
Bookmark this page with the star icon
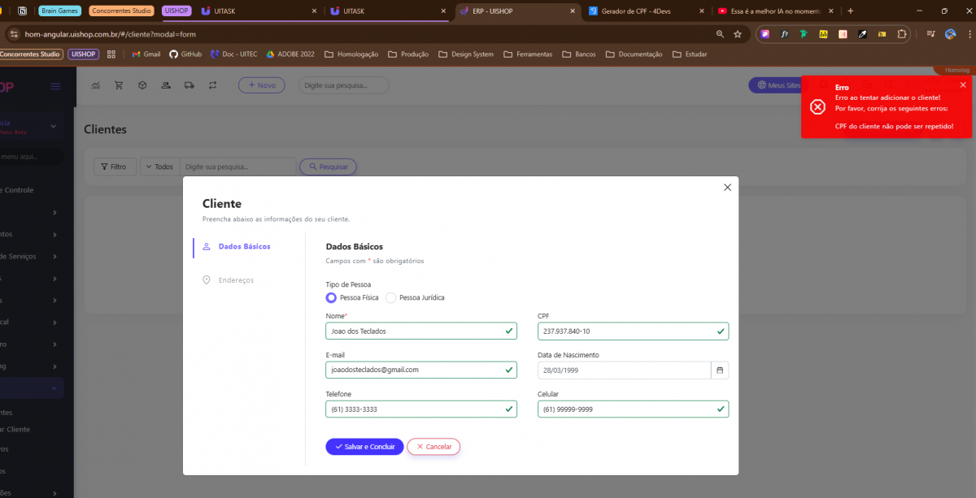point(738,34)
